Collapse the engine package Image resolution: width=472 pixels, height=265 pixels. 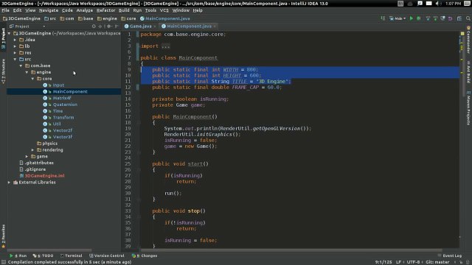pos(27,72)
